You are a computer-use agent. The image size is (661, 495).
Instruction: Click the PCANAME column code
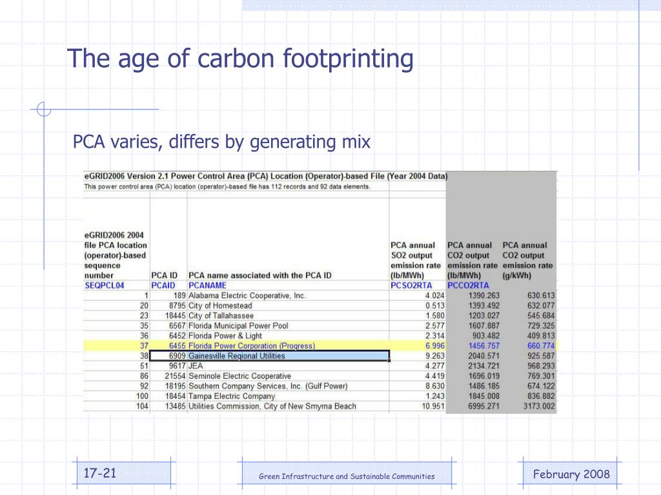pos(207,286)
